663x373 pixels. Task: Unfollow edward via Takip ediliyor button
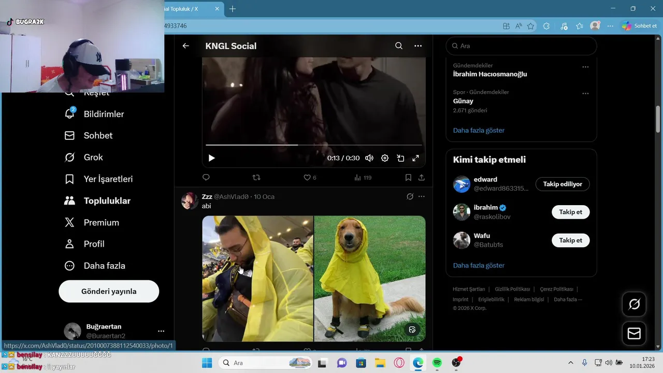click(563, 184)
